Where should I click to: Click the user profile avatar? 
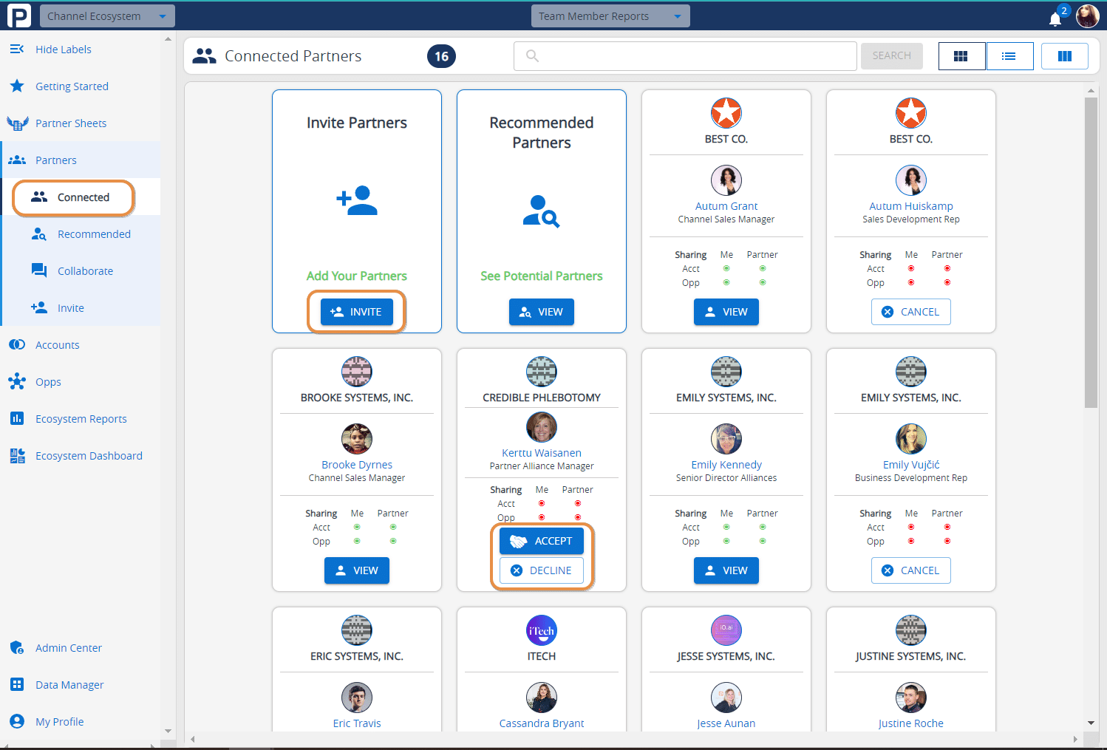(1087, 16)
